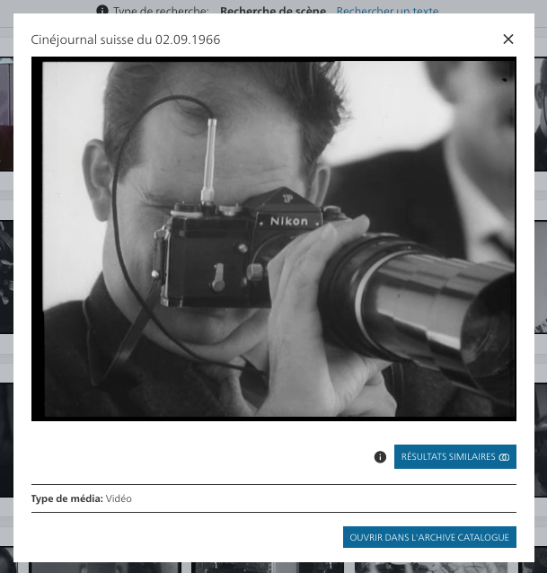The image size is (547, 573).
Task: Select middle-left thumbnail behind the dialog
Action: click(x=5, y=277)
